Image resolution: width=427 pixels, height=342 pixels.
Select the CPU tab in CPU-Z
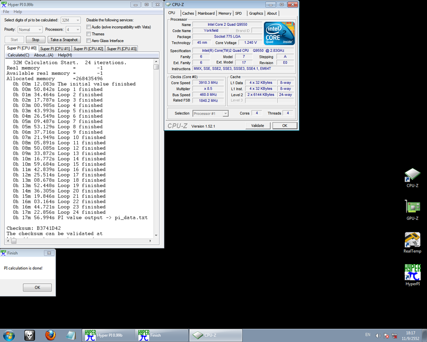tap(172, 13)
